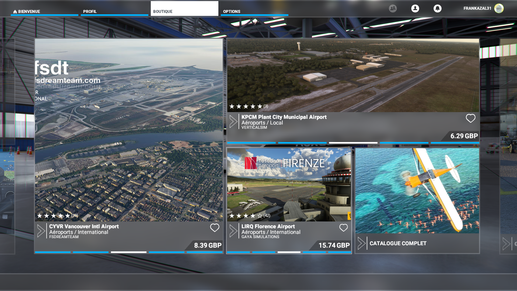Click the 15.74 GBP price on Florence
The height and width of the screenshot is (291, 517).
click(x=334, y=245)
